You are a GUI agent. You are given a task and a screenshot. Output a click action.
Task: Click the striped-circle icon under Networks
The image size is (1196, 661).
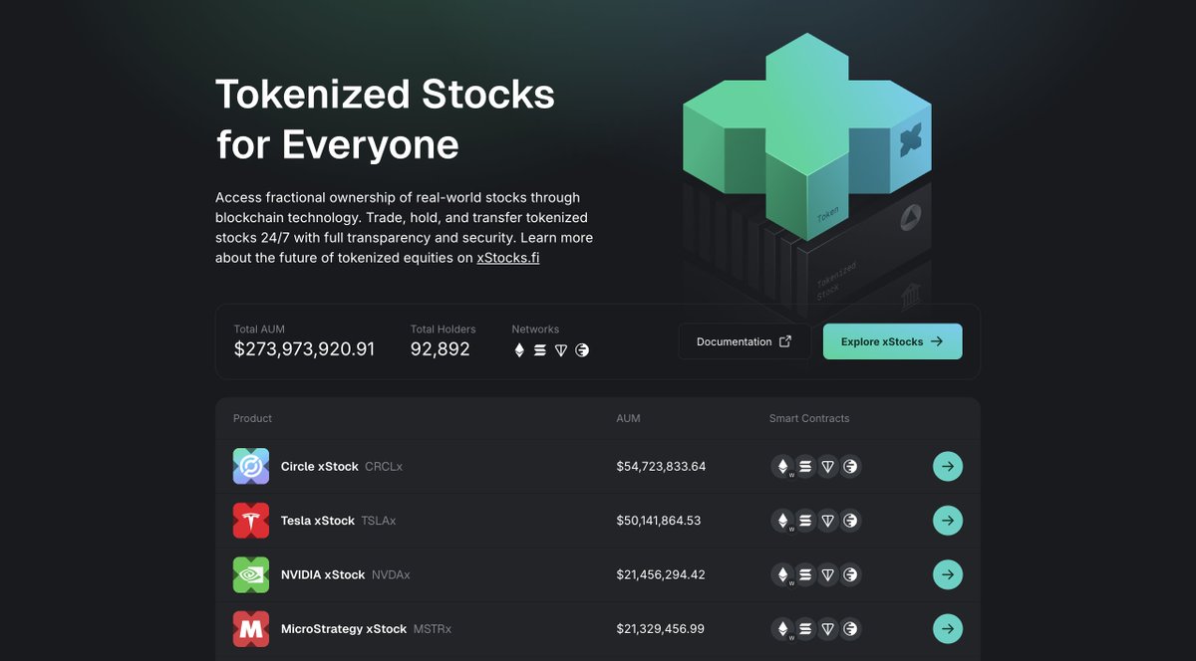(x=582, y=350)
